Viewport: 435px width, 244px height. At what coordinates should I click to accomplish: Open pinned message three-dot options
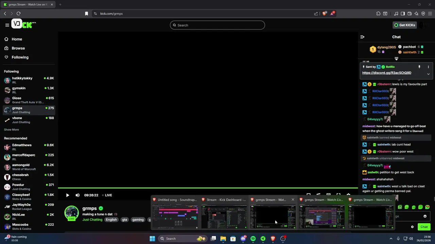tap(428, 67)
